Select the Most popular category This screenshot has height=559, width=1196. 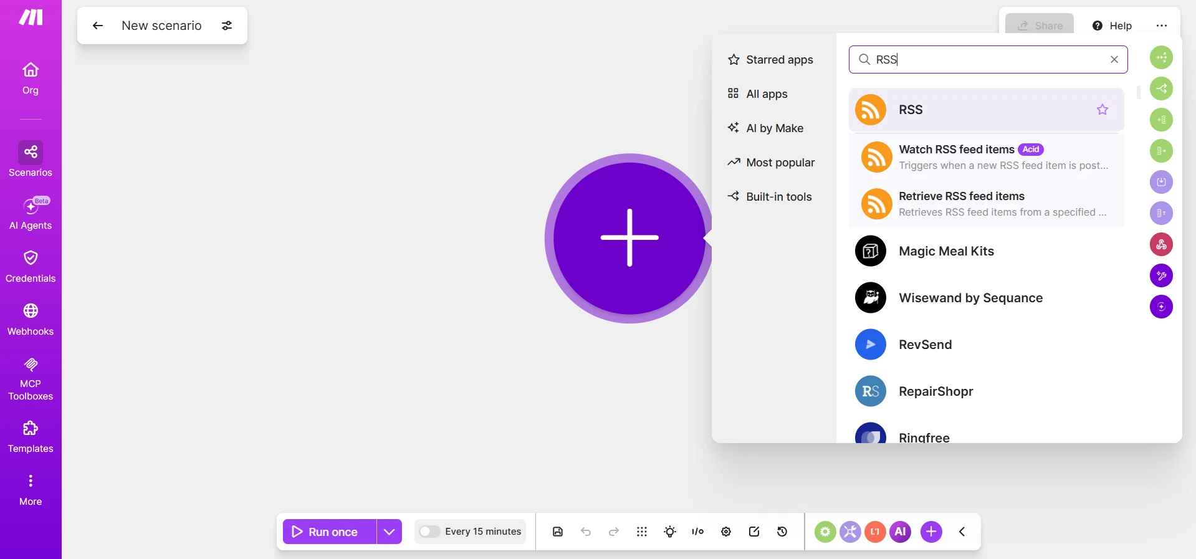click(771, 163)
